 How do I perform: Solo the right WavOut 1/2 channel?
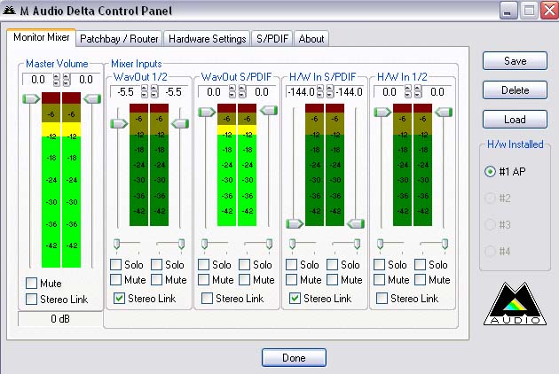(156, 265)
